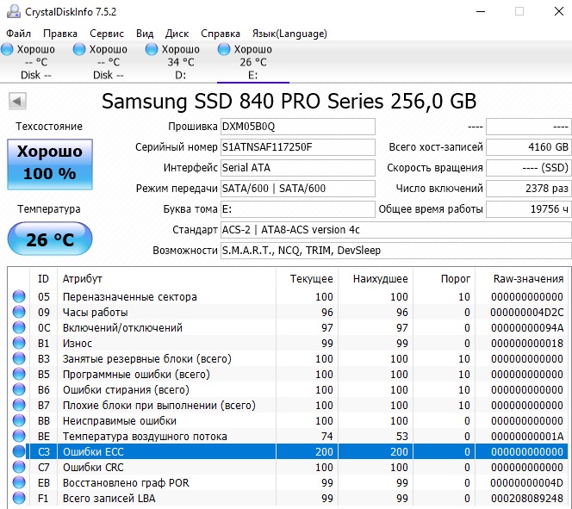Click status orb of row C7 Ошибки CRC
Image resolution: width=572 pixels, height=509 pixels.
click(19, 467)
